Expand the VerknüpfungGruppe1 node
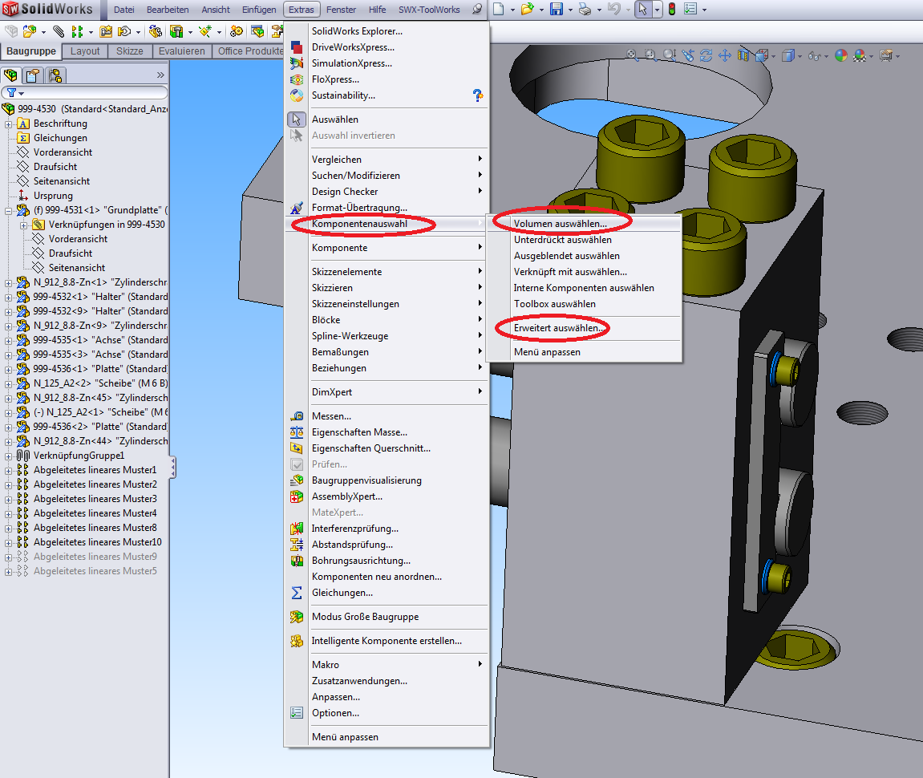This screenshot has width=923, height=778. pos(8,456)
